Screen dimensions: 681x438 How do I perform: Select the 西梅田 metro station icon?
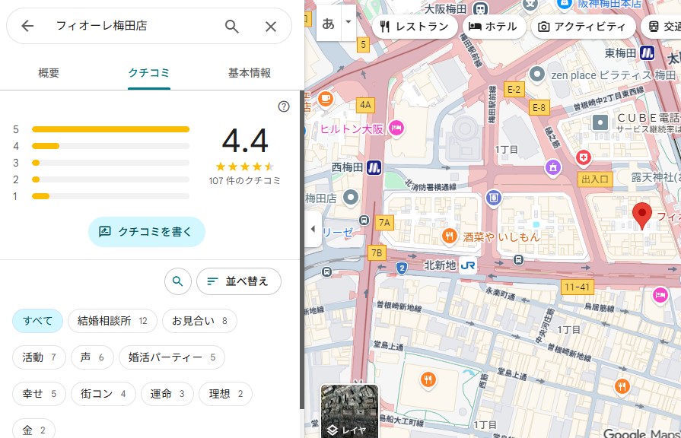[374, 167]
